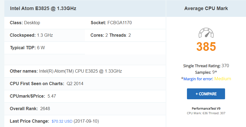
Task: Click the orange 385 CPU mark score
Action: (206, 47)
